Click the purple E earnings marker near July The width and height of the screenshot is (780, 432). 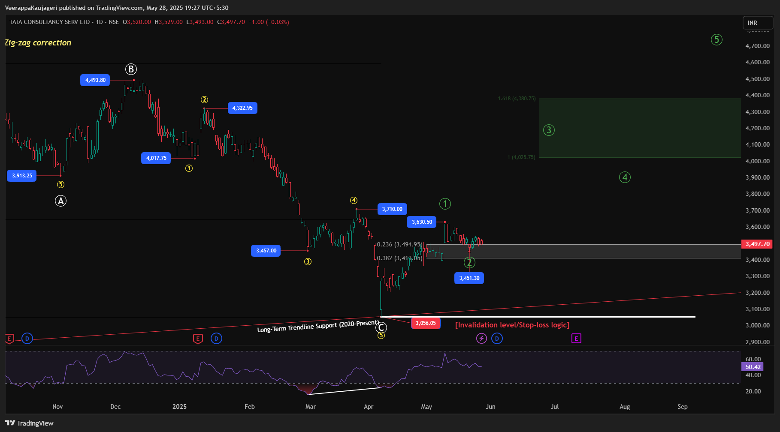(576, 339)
